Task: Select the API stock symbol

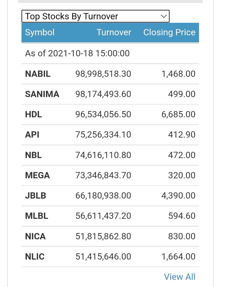Action: (32, 135)
